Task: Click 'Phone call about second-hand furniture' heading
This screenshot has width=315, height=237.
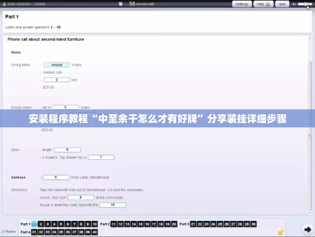Action: [46, 39]
